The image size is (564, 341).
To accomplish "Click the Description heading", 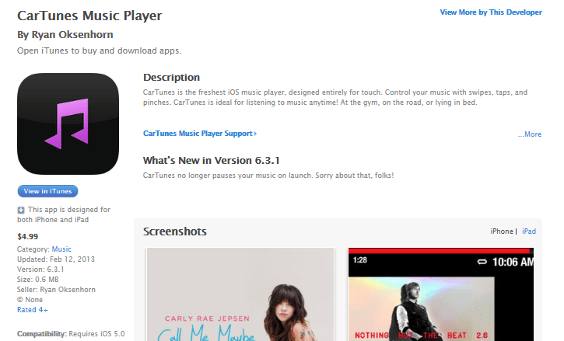I will (x=172, y=77).
